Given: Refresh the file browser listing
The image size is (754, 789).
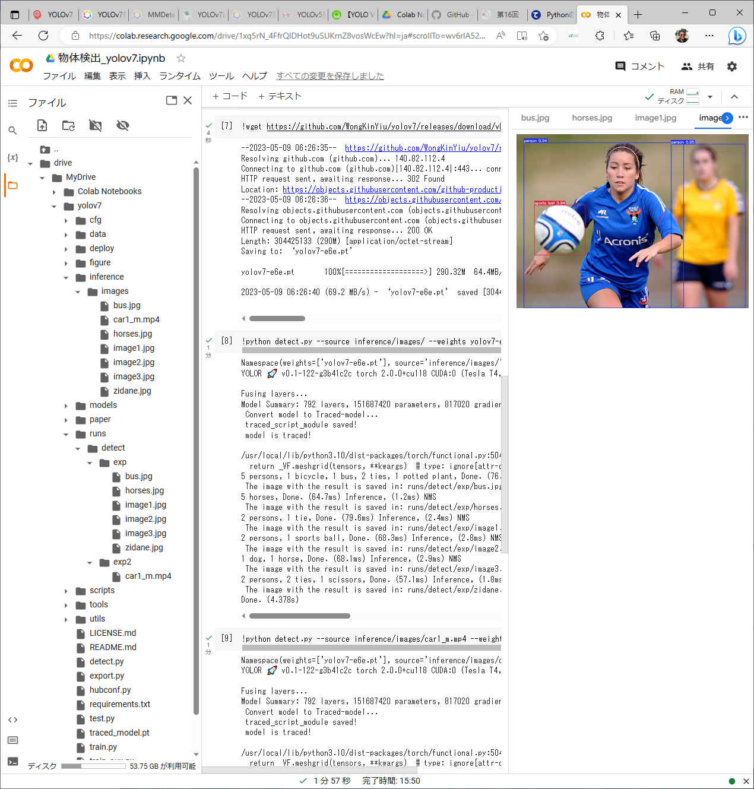Looking at the screenshot, I should [69, 125].
